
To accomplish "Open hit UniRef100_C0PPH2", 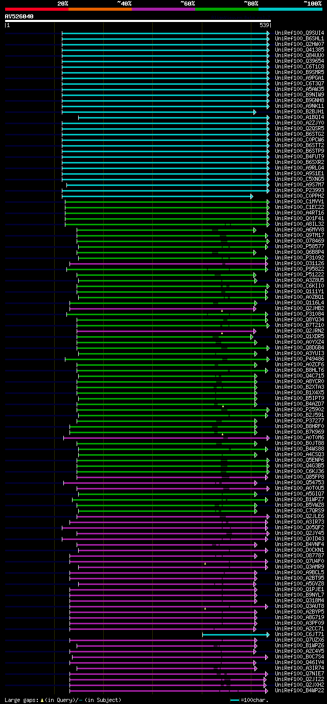I will pyautogui.click(x=299, y=196).
